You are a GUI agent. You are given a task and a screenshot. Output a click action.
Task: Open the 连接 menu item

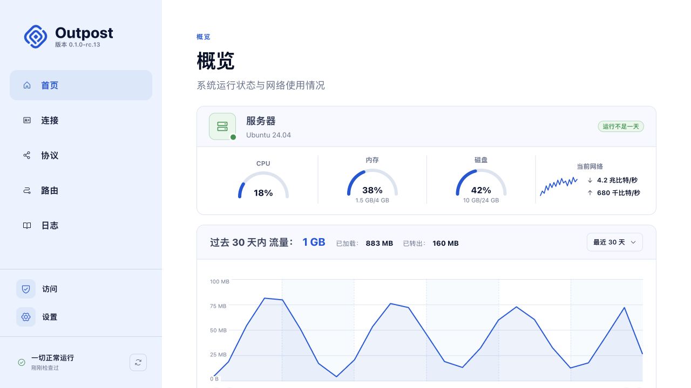pyautogui.click(x=81, y=120)
